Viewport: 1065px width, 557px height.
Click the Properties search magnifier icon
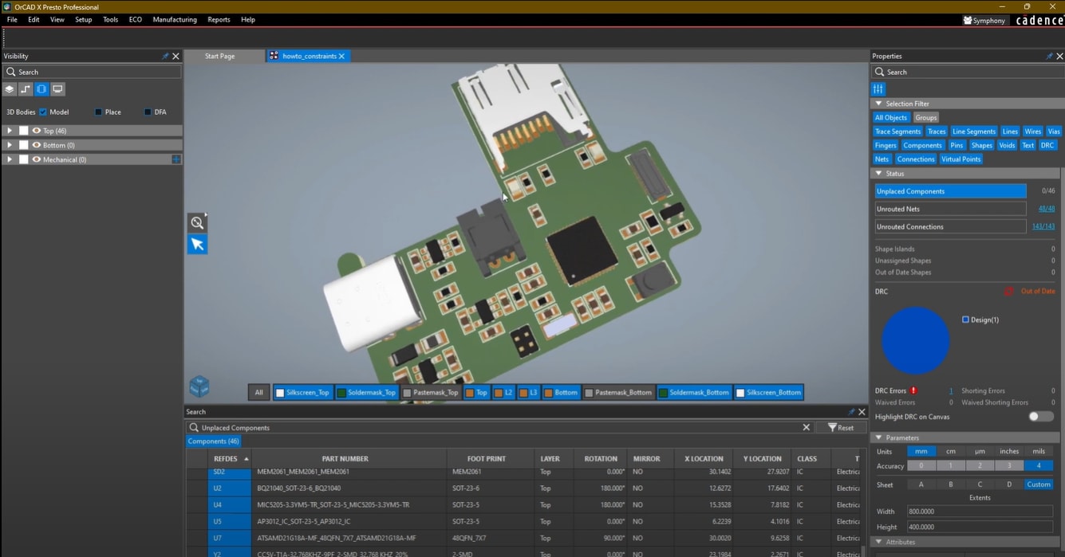pos(880,72)
